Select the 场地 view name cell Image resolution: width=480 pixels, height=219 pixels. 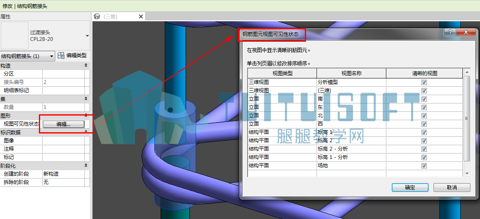[x=351, y=166]
